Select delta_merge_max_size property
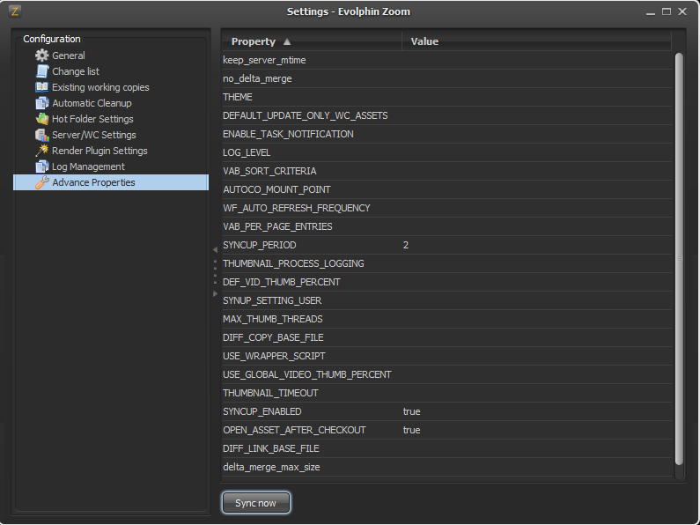The width and height of the screenshot is (700, 525). pos(446,468)
